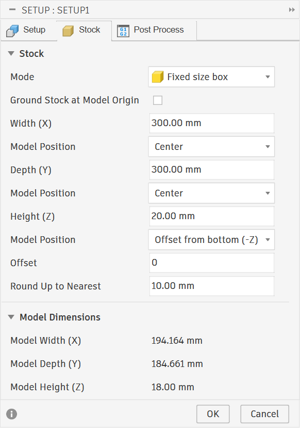Click the info icon at bottom left
300x428 pixels.
pos(11,414)
